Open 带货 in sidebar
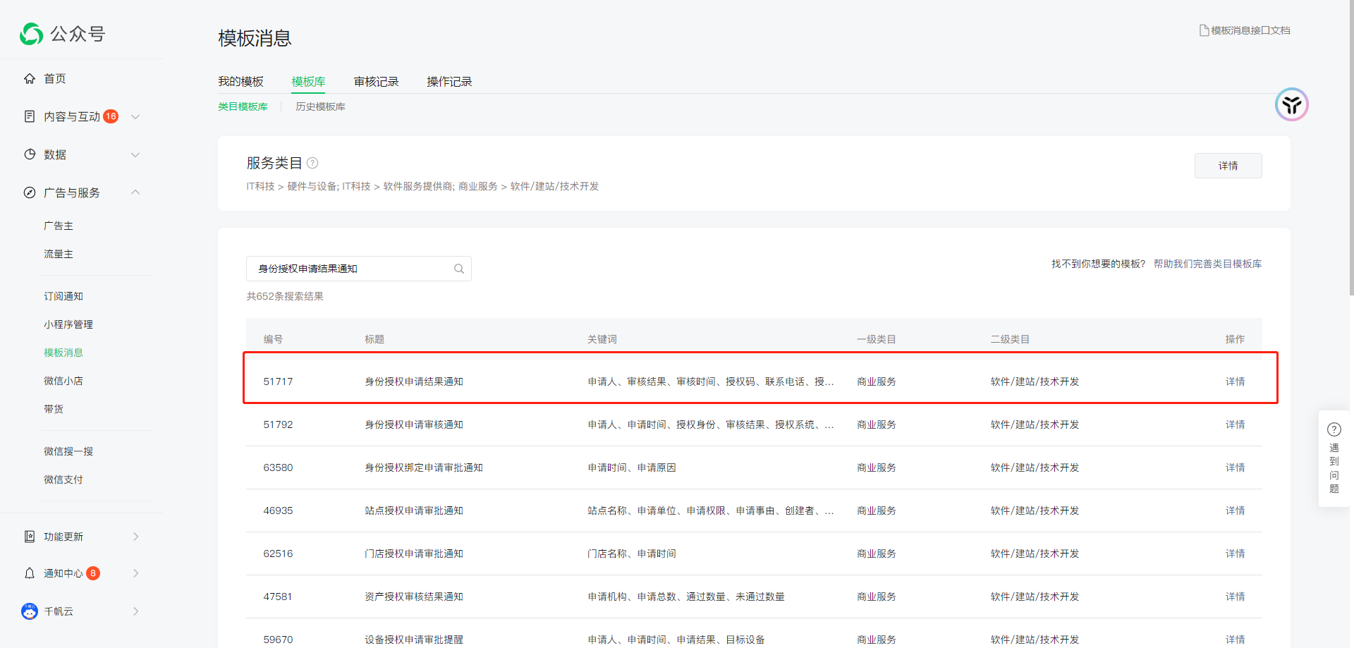 coord(54,409)
